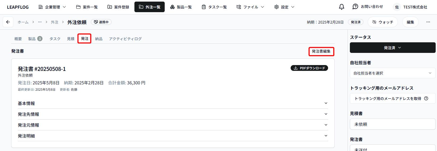Click the 更新者: 佐藤 text
This screenshot has width=437, height=151.
coord(69,89)
